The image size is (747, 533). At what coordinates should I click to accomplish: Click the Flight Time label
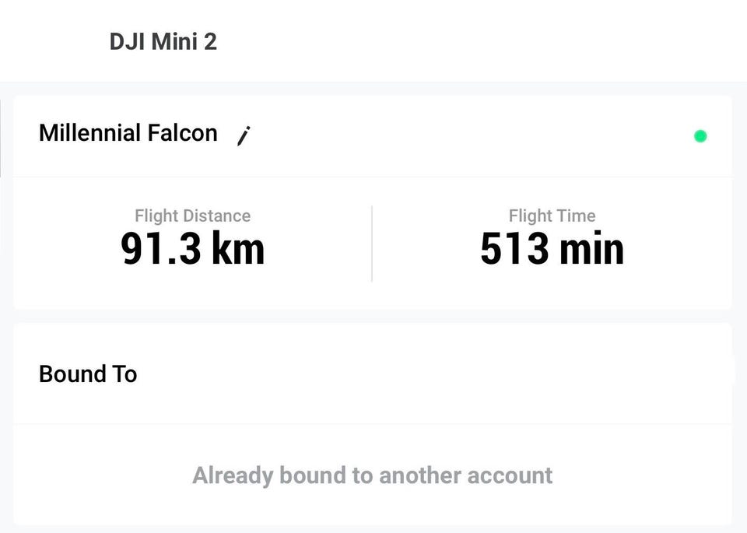(552, 216)
